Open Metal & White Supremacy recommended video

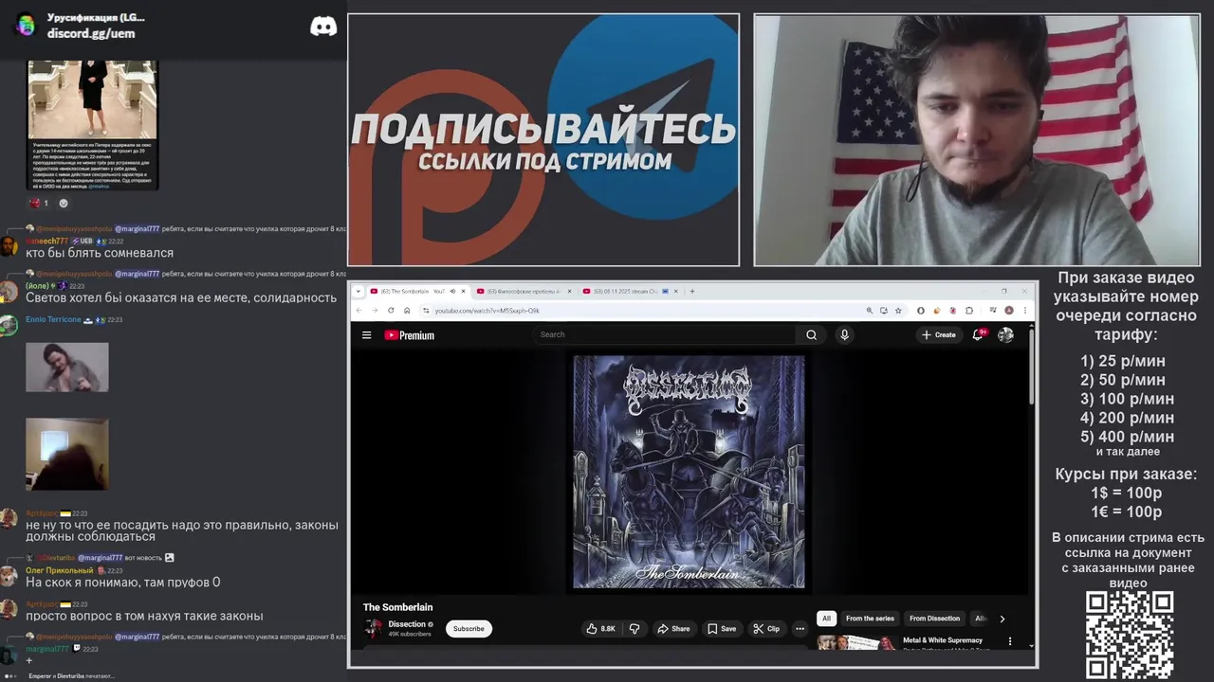942,640
